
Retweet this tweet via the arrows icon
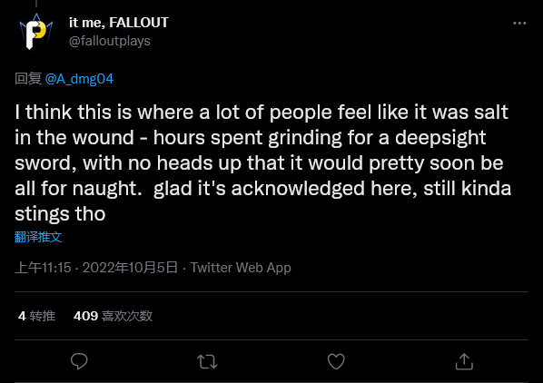click(207, 361)
